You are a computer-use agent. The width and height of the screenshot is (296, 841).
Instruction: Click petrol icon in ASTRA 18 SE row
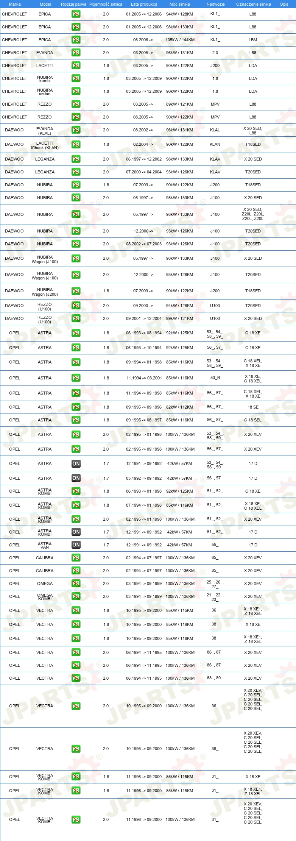(x=76, y=407)
